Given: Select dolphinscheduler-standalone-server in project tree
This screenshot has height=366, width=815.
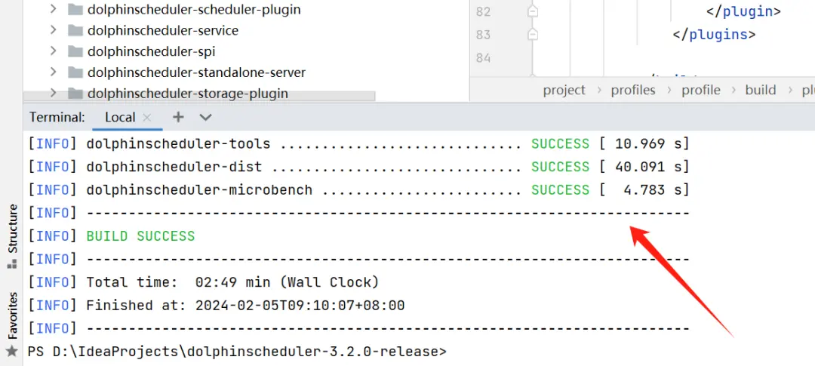Looking at the screenshot, I should [x=196, y=72].
